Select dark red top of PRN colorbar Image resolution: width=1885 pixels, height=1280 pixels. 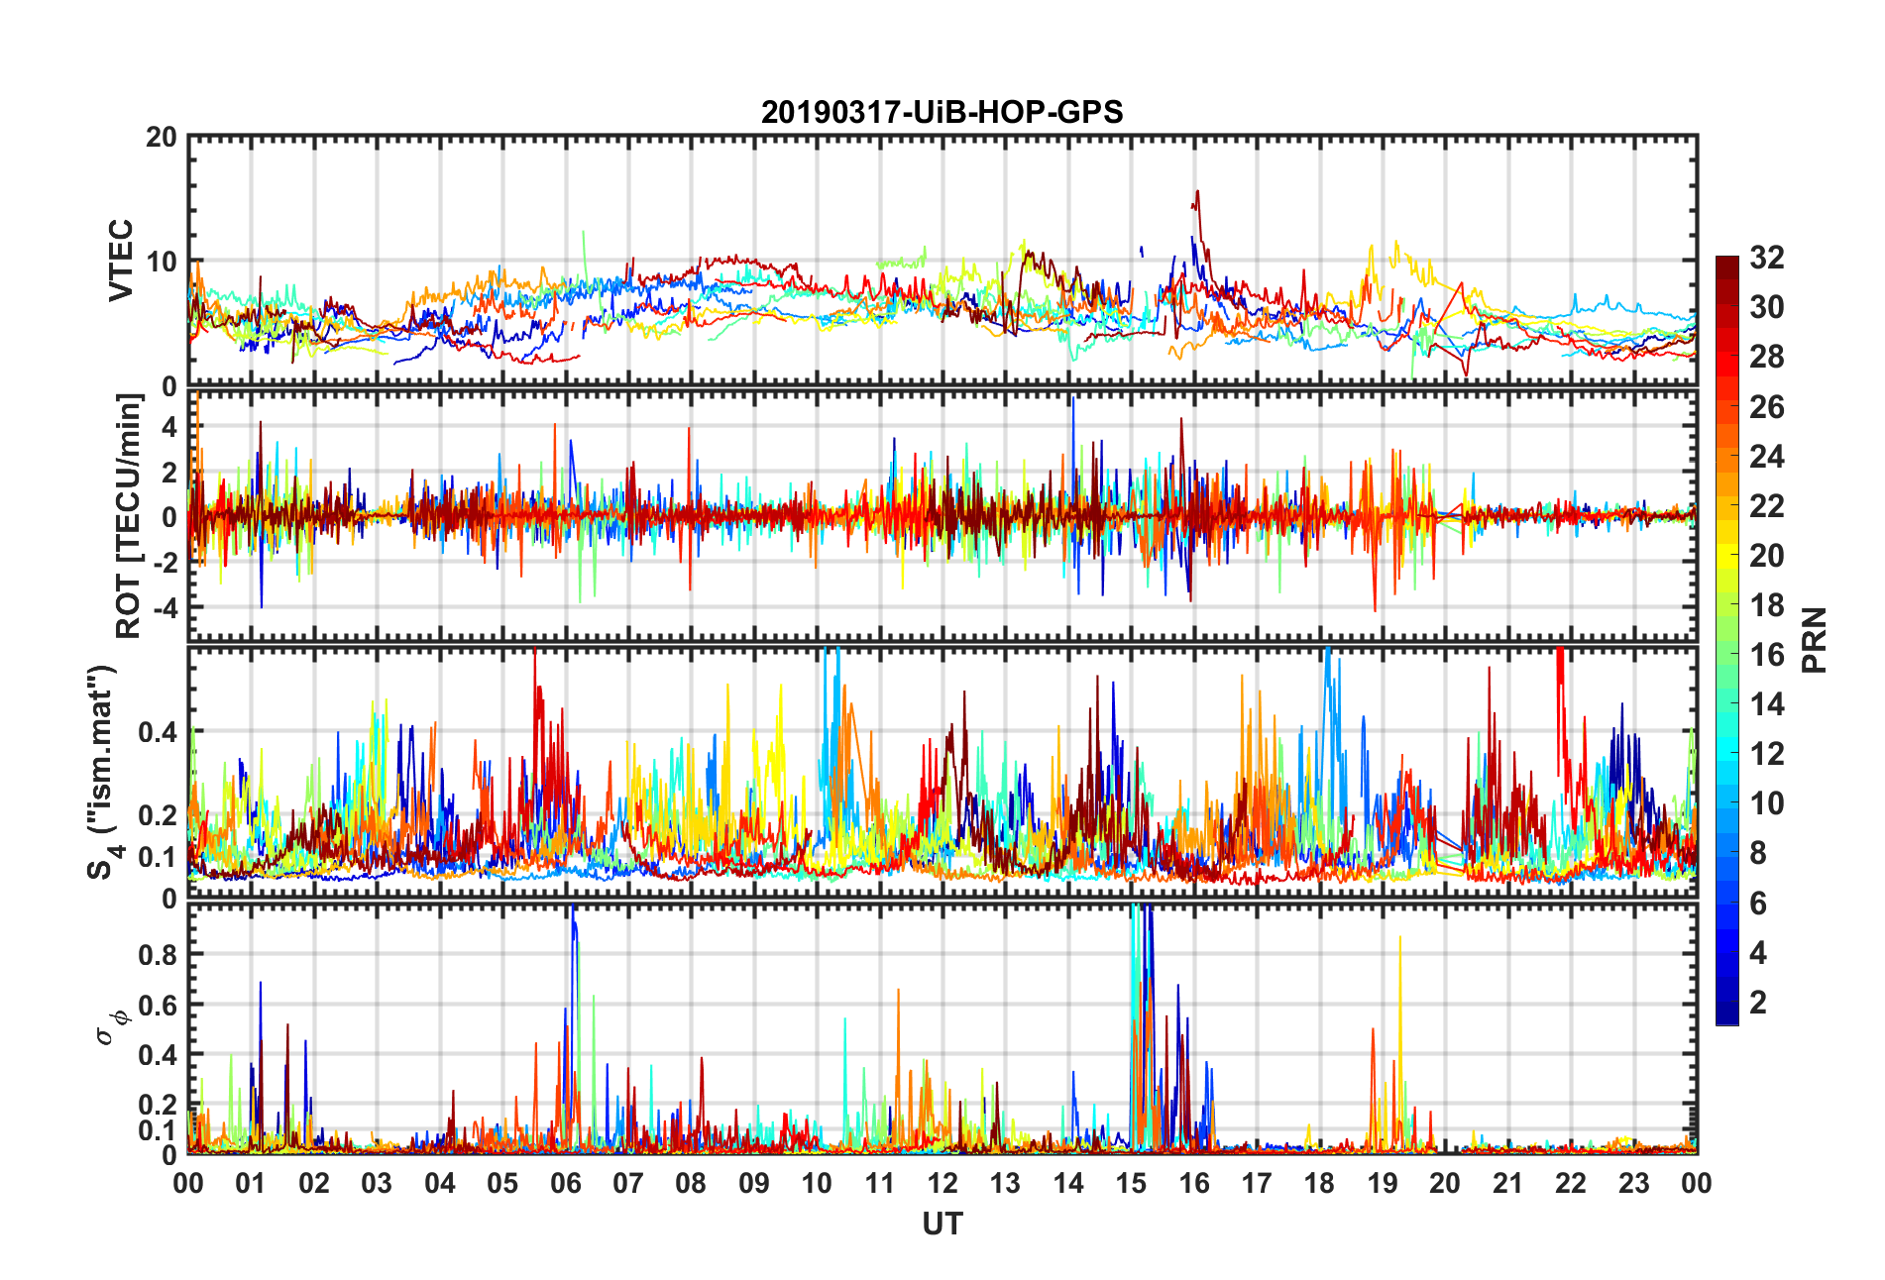pos(1726,263)
